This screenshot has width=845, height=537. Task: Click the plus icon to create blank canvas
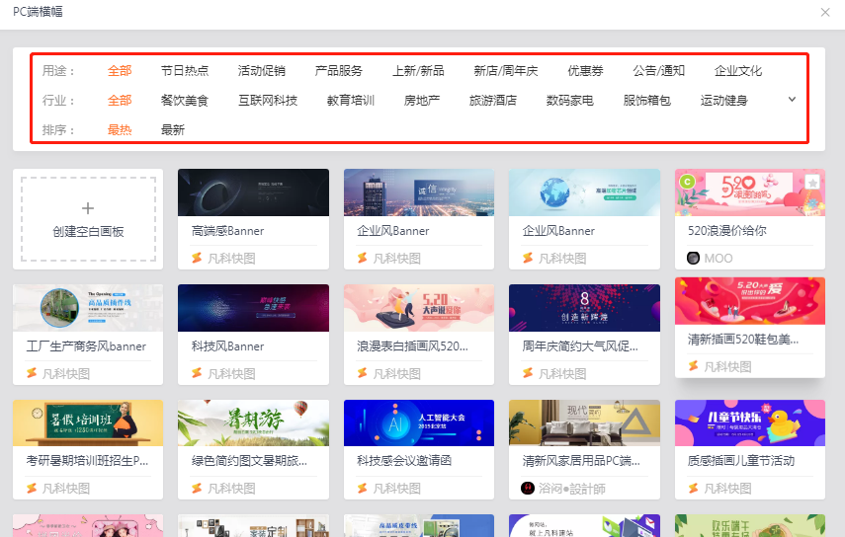[x=88, y=207]
